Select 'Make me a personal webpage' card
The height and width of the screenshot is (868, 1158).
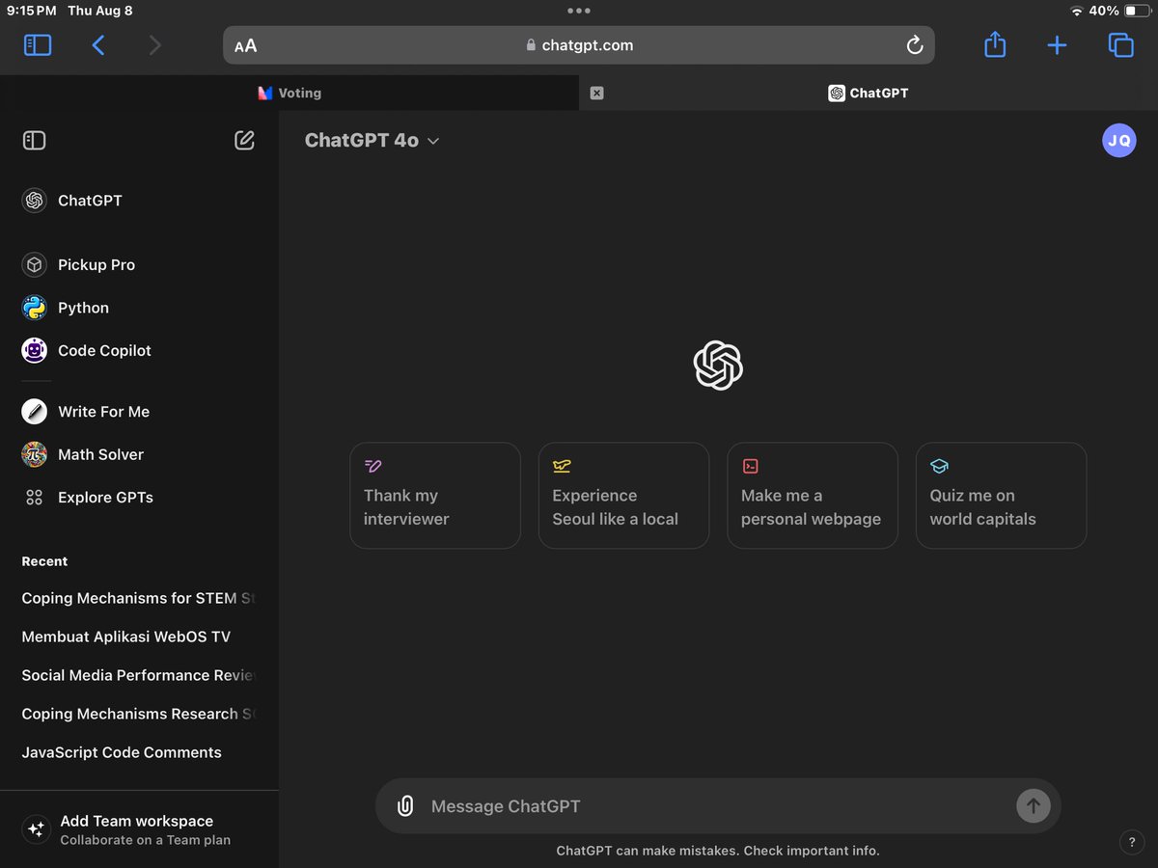coord(813,496)
